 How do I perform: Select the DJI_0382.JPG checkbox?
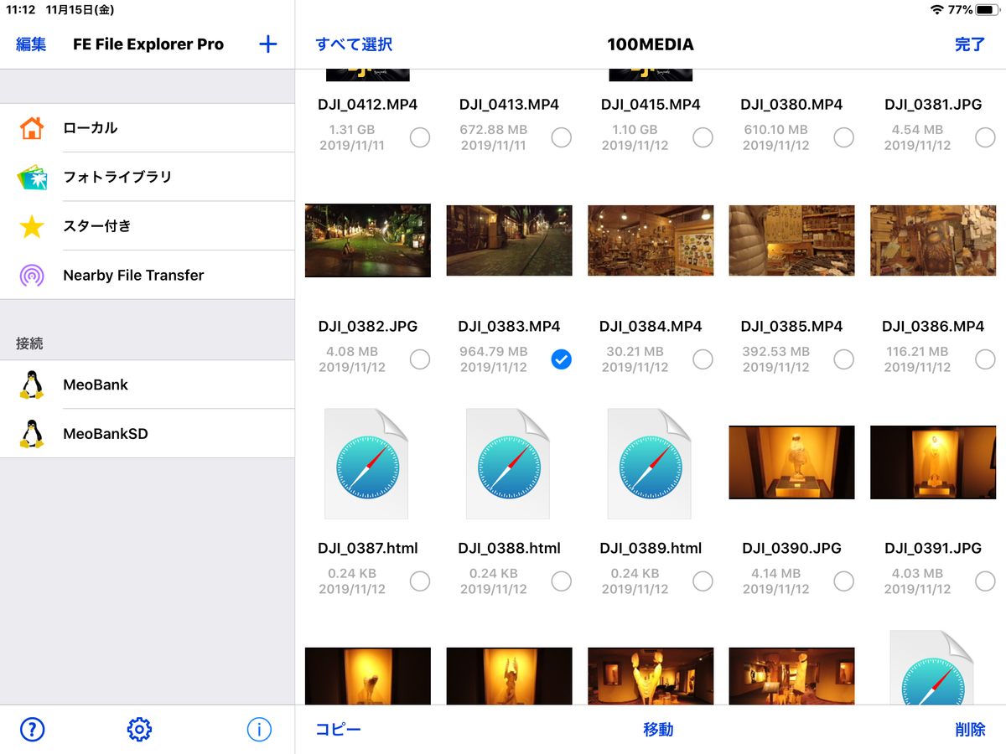point(420,359)
